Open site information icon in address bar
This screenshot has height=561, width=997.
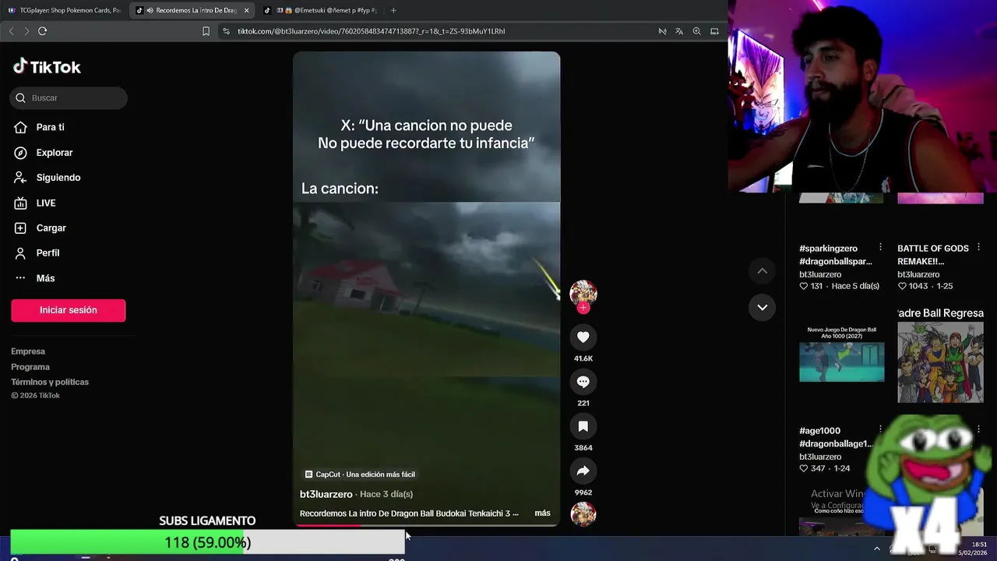coord(226,31)
